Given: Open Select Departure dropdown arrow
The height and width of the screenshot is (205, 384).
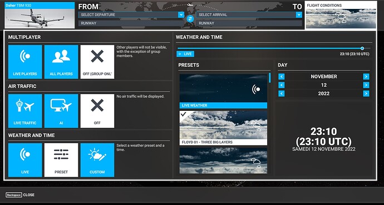Looking at the screenshot, I should click(x=181, y=14).
